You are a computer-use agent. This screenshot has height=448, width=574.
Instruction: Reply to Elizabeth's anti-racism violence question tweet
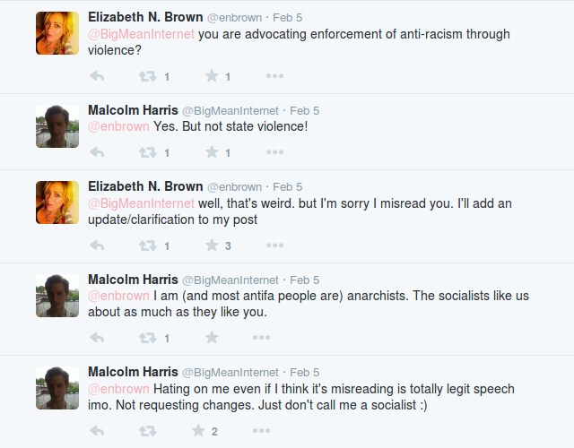coord(97,76)
